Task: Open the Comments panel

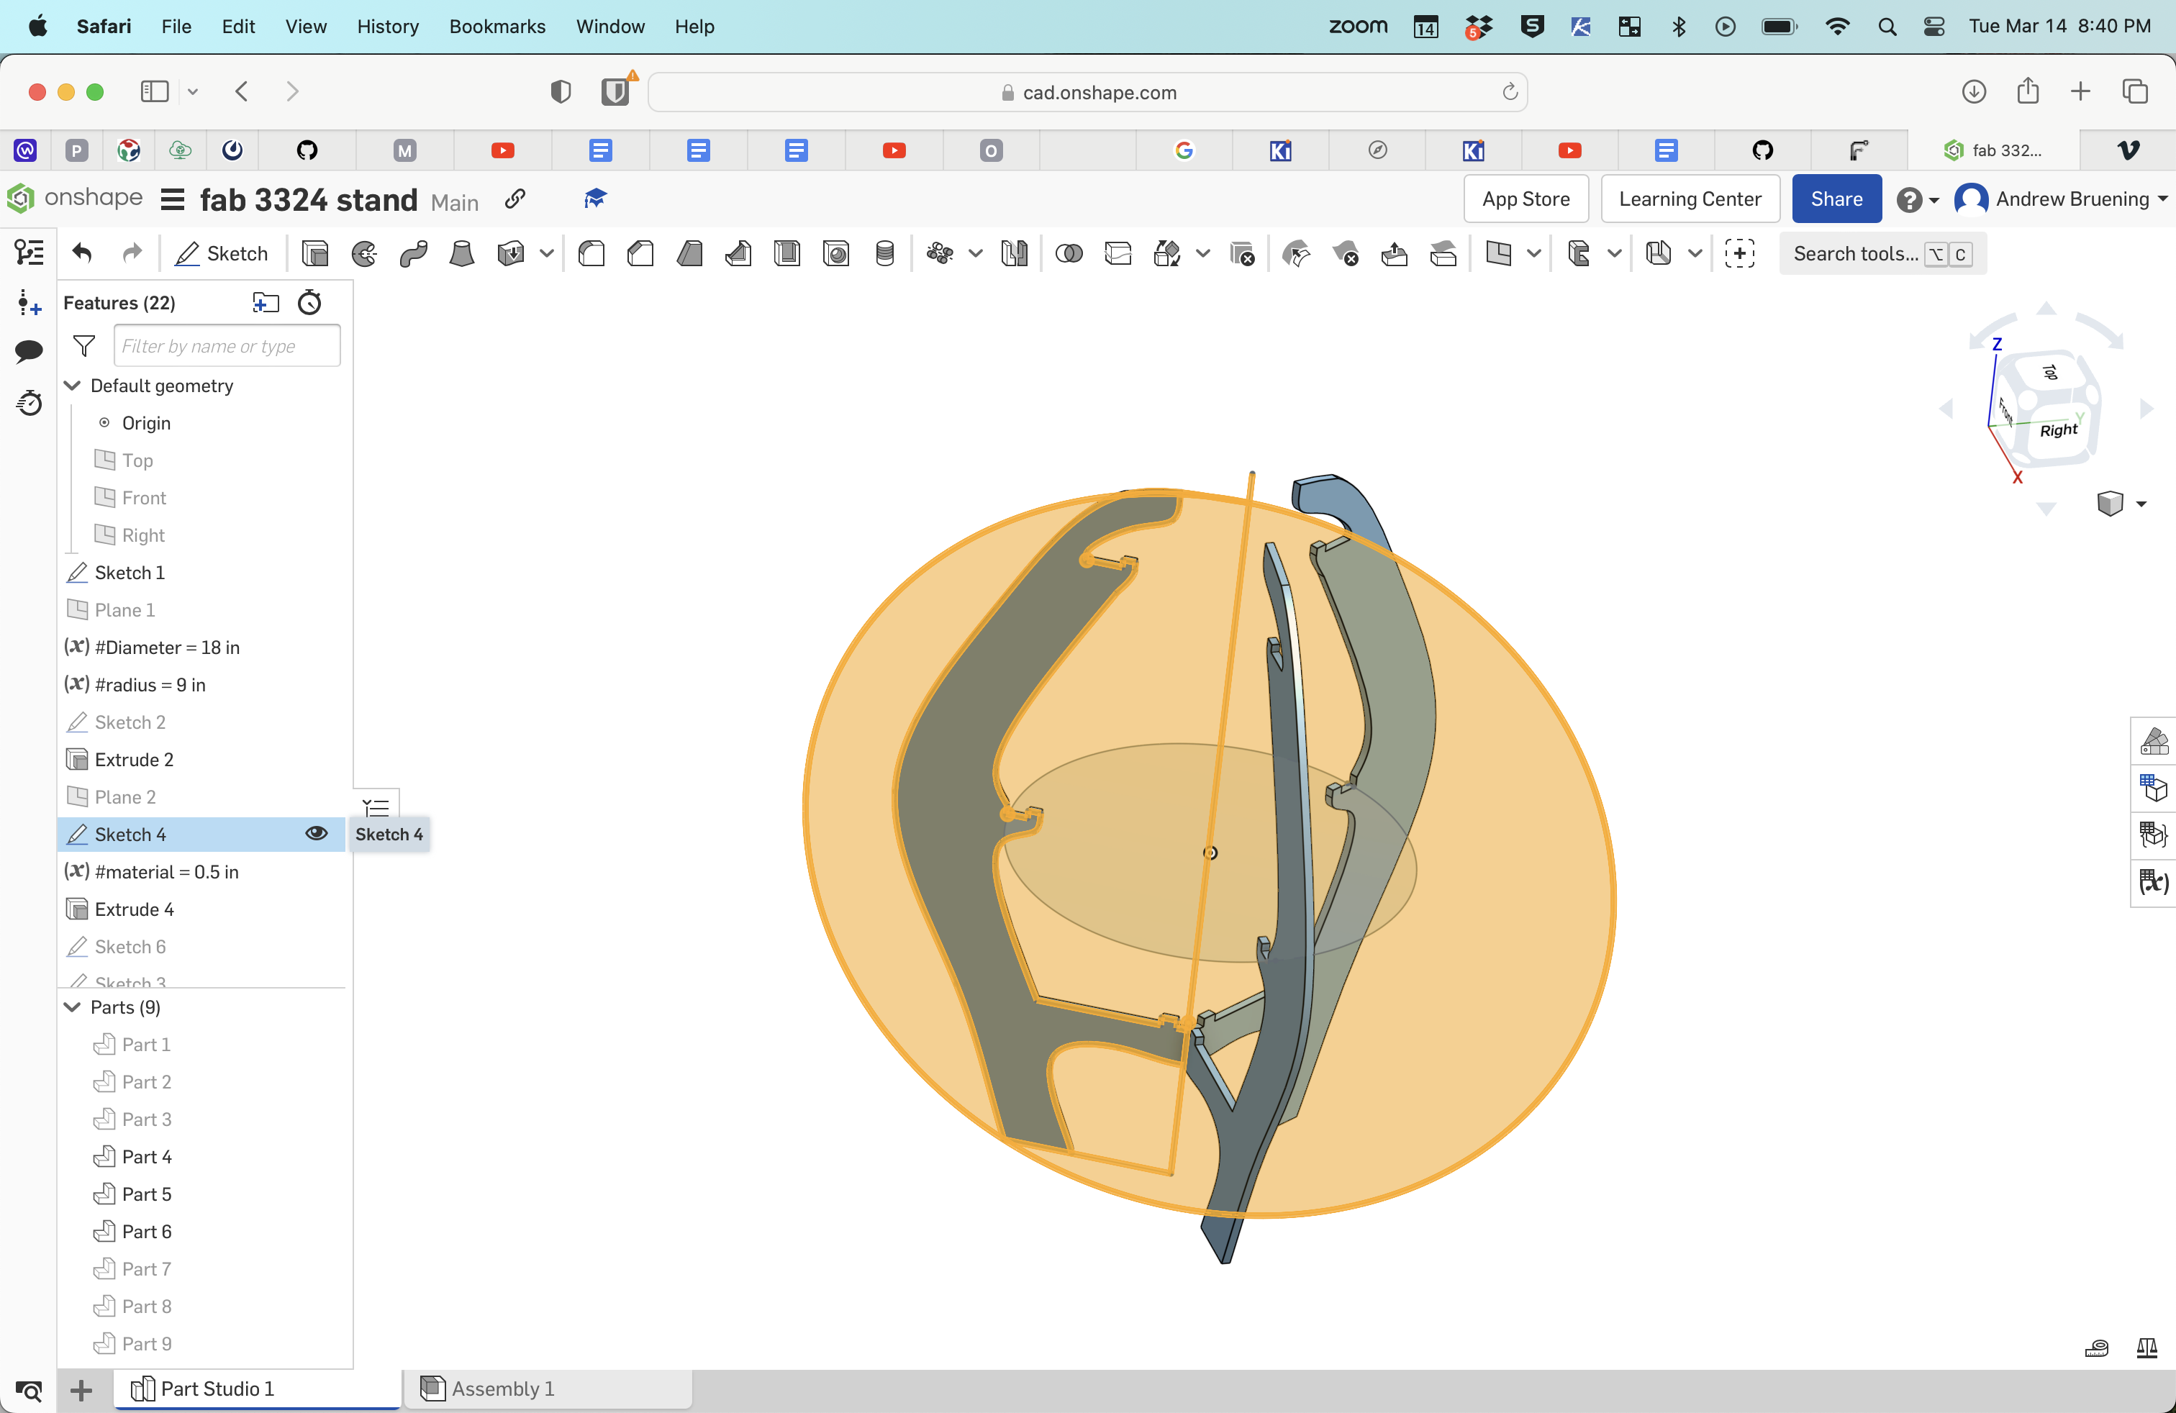Action: tap(30, 351)
